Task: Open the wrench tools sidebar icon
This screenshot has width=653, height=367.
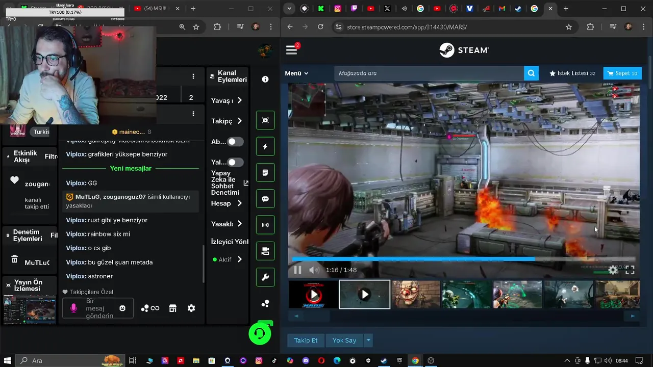Action: [x=265, y=277]
